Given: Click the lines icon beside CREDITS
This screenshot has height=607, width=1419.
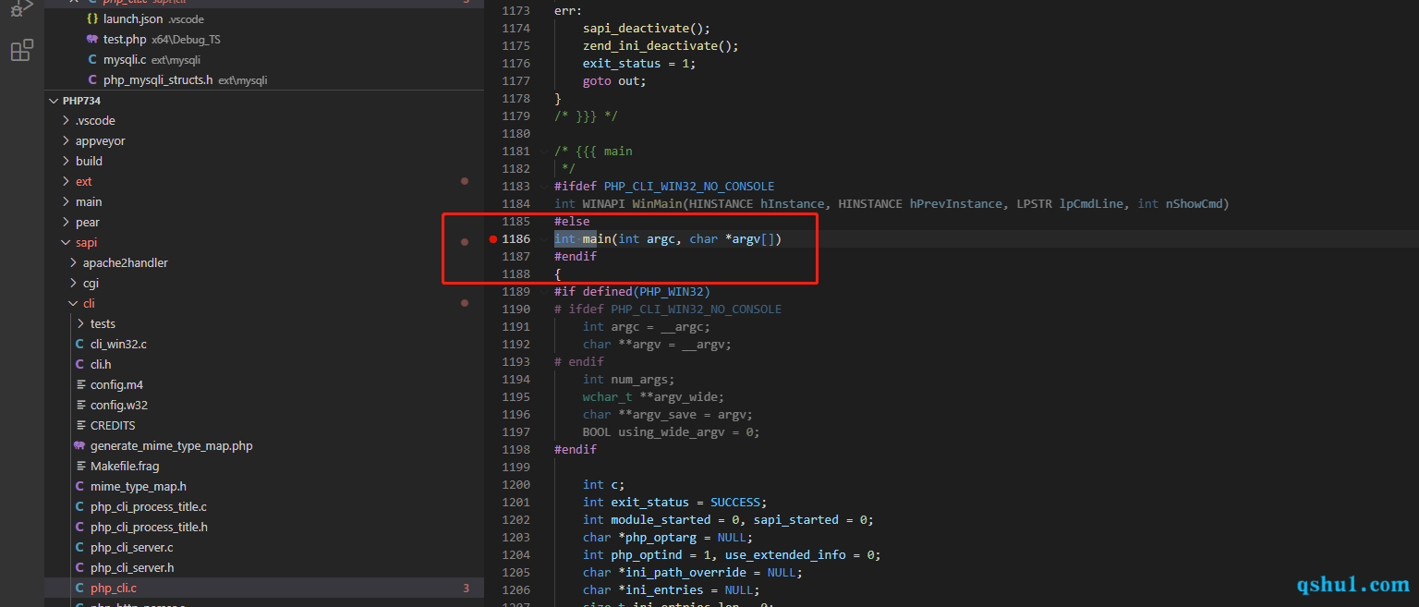Looking at the screenshot, I should (79, 425).
